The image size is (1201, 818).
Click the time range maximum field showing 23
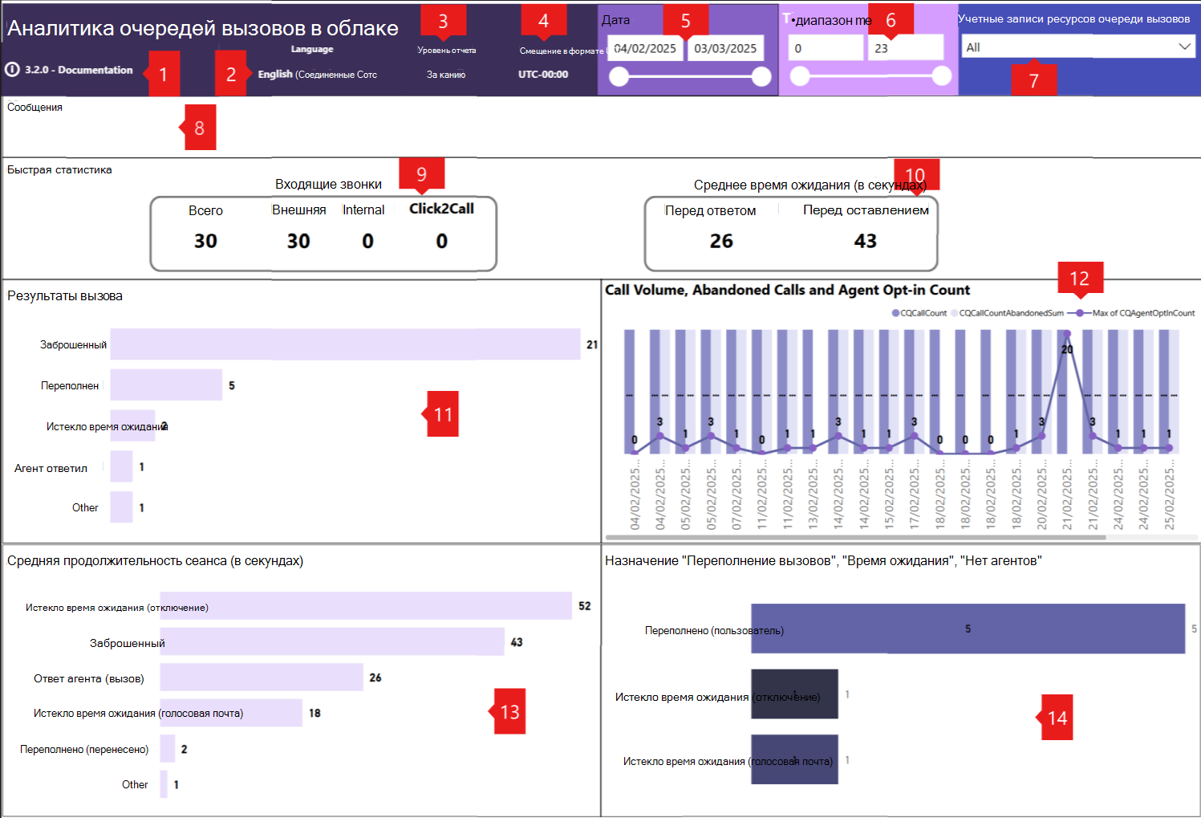click(x=905, y=48)
